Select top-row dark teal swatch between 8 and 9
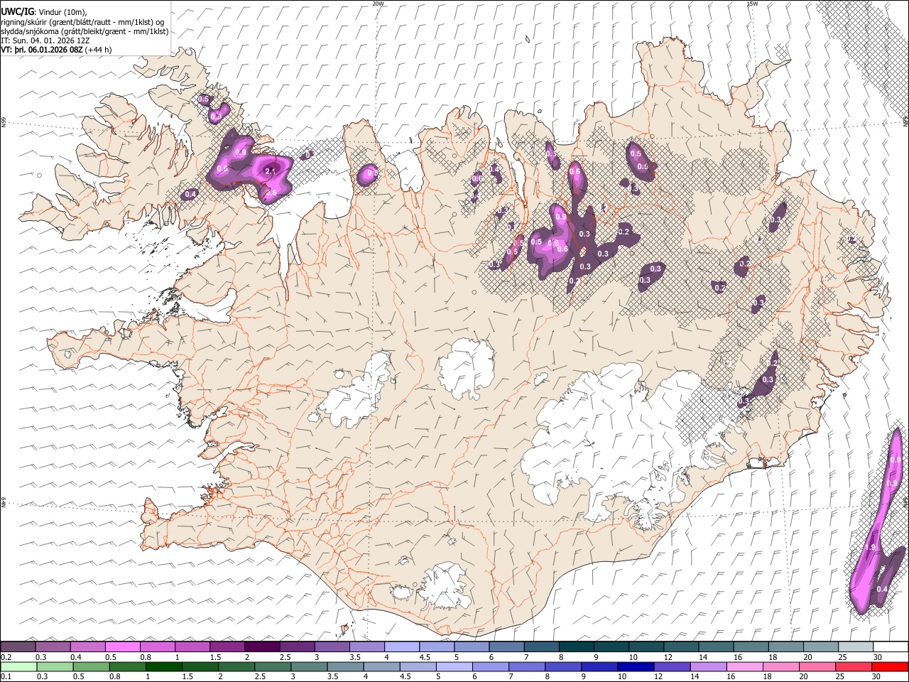The height and width of the screenshot is (682, 909). [576, 647]
